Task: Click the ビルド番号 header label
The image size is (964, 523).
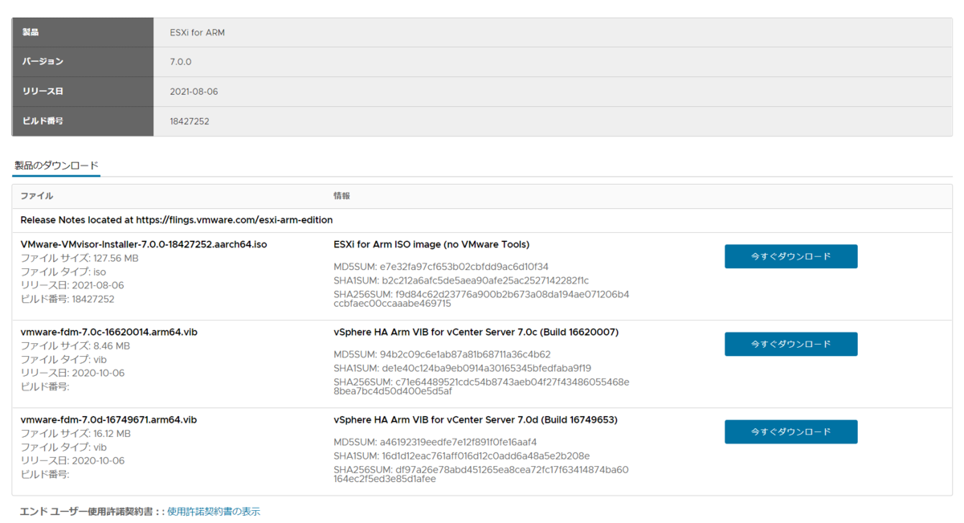Action: (x=43, y=121)
